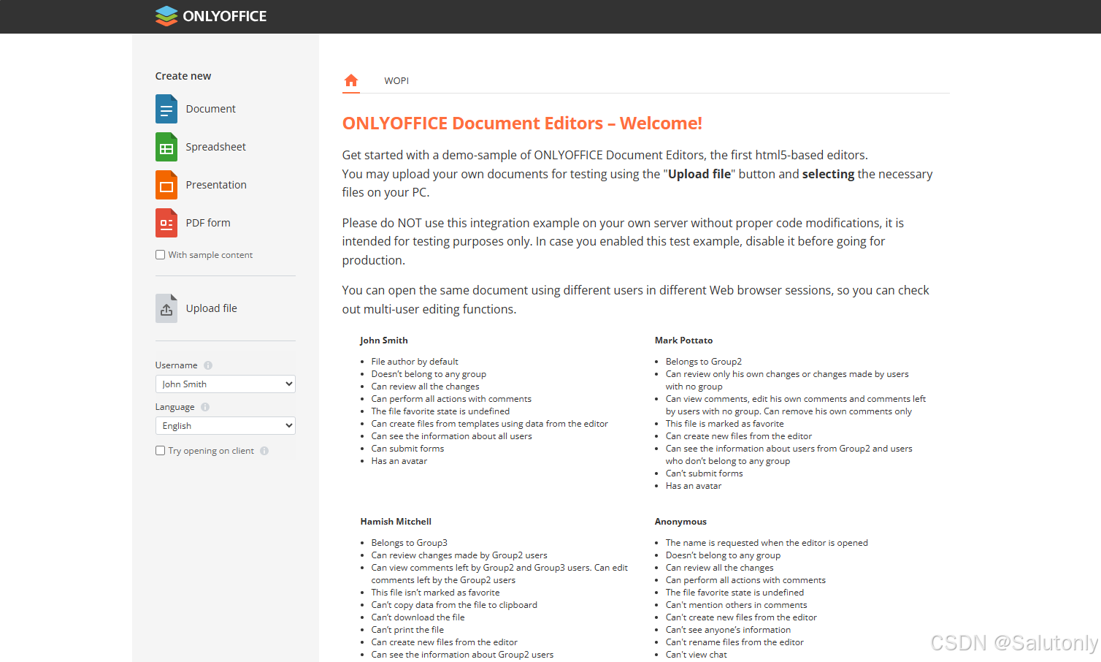Create a new PDF form via its red icon
1101x662 pixels.
pyautogui.click(x=166, y=223)
